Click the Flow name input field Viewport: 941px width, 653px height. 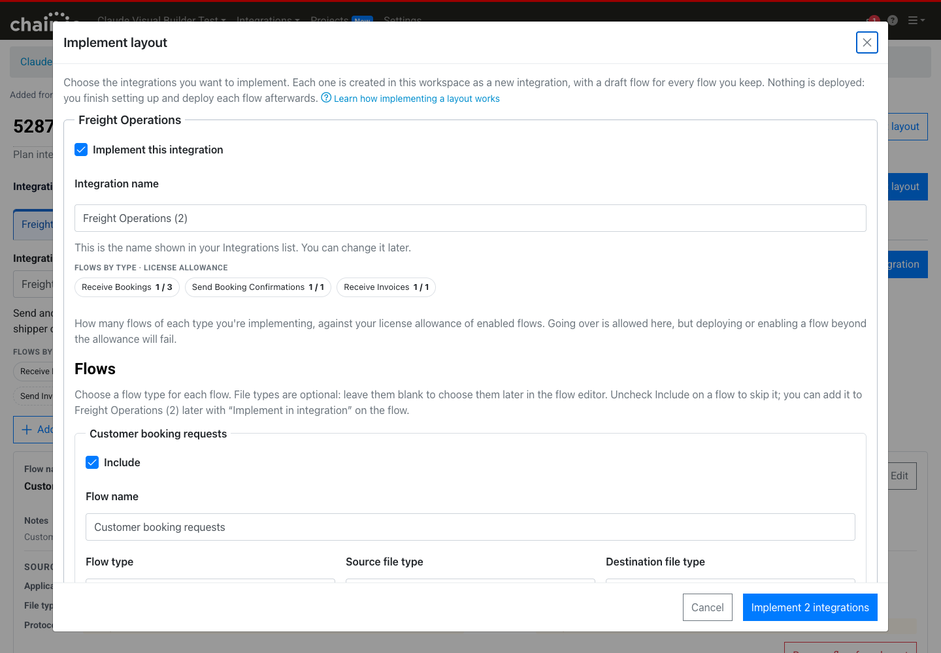coord(470,527)
